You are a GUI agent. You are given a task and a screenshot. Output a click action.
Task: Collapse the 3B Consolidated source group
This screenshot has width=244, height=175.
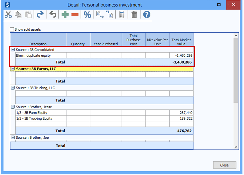click(13, 50)
